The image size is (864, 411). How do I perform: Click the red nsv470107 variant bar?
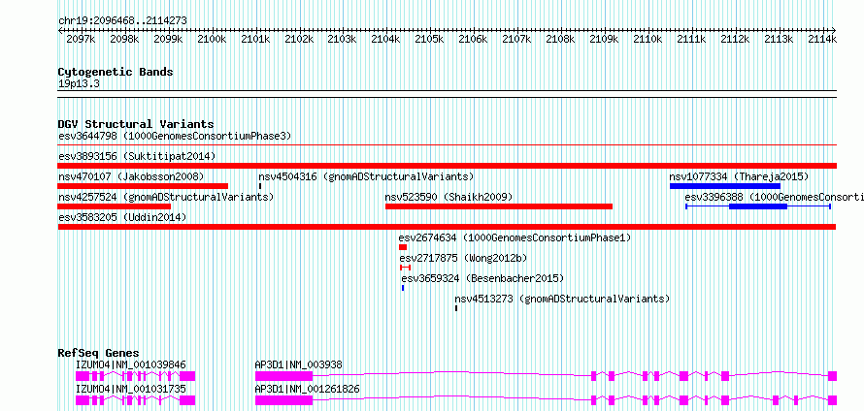click(x=143, y=186)
